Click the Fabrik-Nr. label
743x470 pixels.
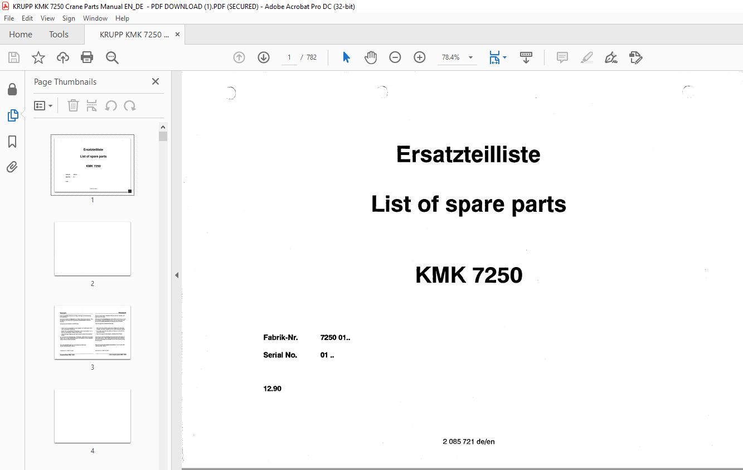[x=280, y=338]
